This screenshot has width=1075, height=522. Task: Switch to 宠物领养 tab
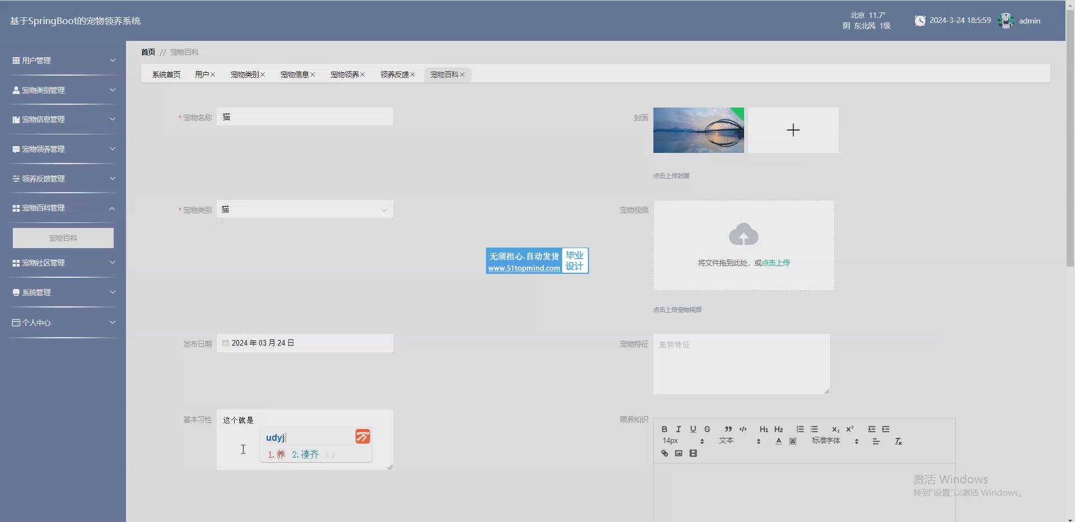click(x=344, y=74)
